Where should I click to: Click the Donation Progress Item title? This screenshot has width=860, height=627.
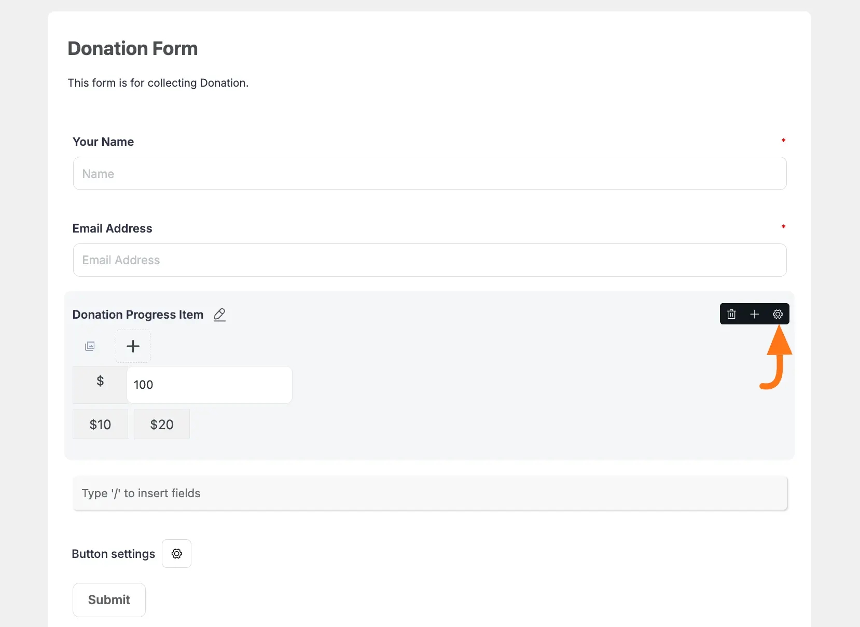pyautogui.click(x=137, y=314)
